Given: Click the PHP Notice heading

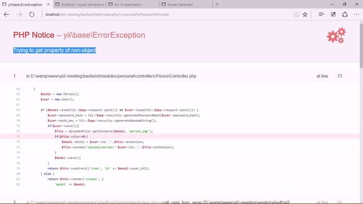Looking at the screenshot, I should pyautogui.click(x=34, y=35).
